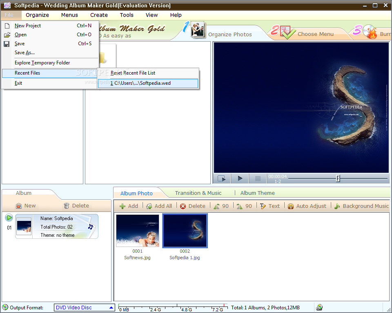Click the rotate left 90 icon
Viewport: 392px width, 313px height.
click(x=217, y=206)
